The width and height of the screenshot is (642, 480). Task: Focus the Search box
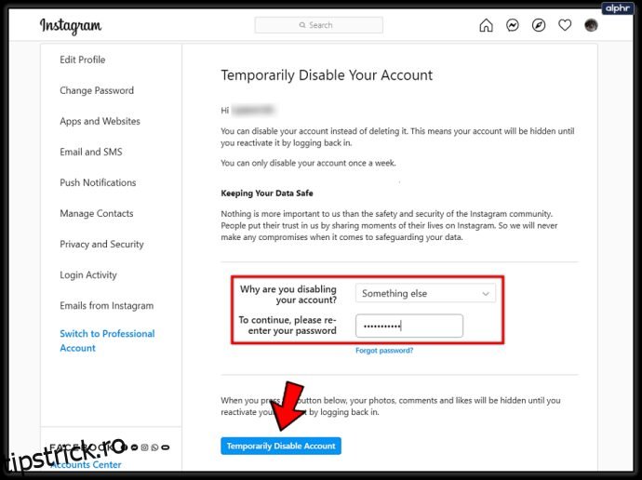pos(318,25)
